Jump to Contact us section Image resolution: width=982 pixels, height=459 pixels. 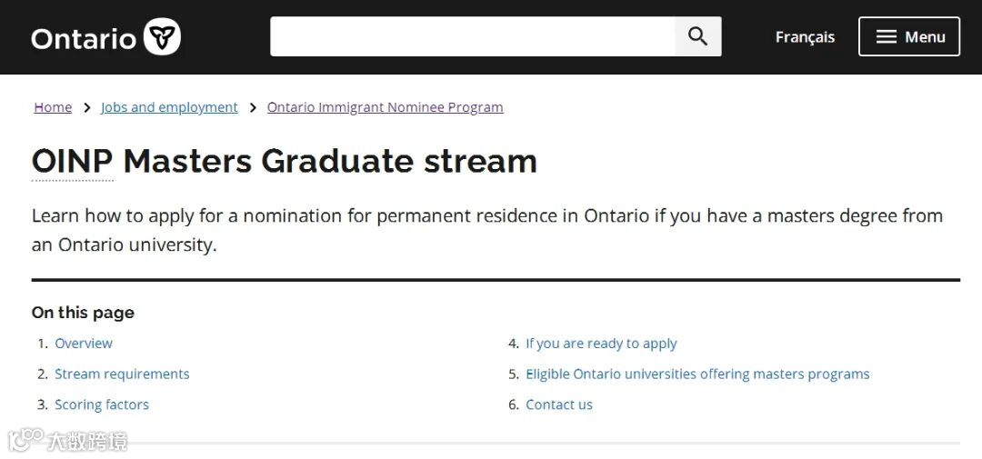559,405
